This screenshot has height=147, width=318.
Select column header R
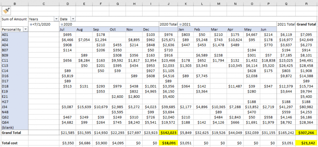(x=307, y=4)
